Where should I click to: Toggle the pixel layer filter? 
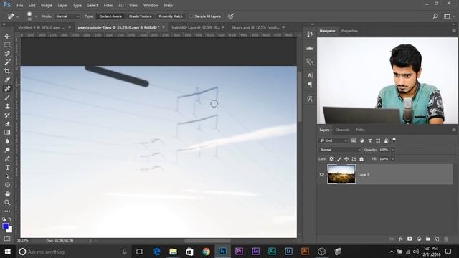click(354, 140)
